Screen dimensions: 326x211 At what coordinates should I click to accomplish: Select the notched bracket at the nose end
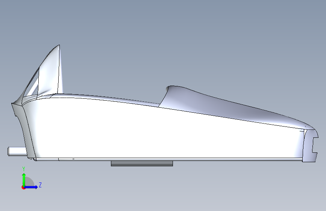click(310, 146)
